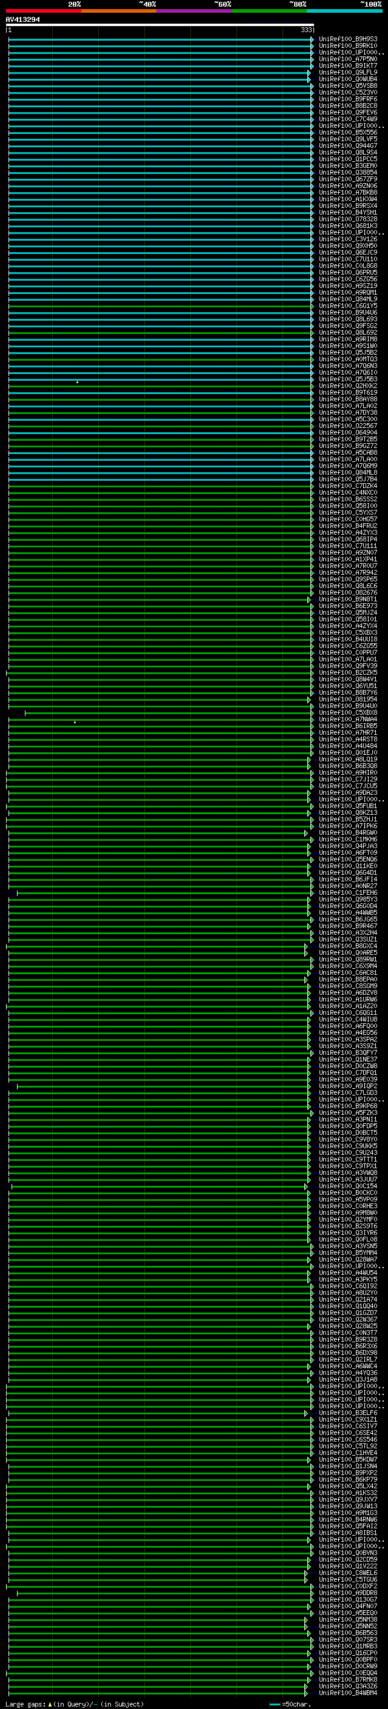This screenshot has width=388, height=1709.
Task: Select hit UniRef100_B9H9S3
Action: click(x=348, y=39)
